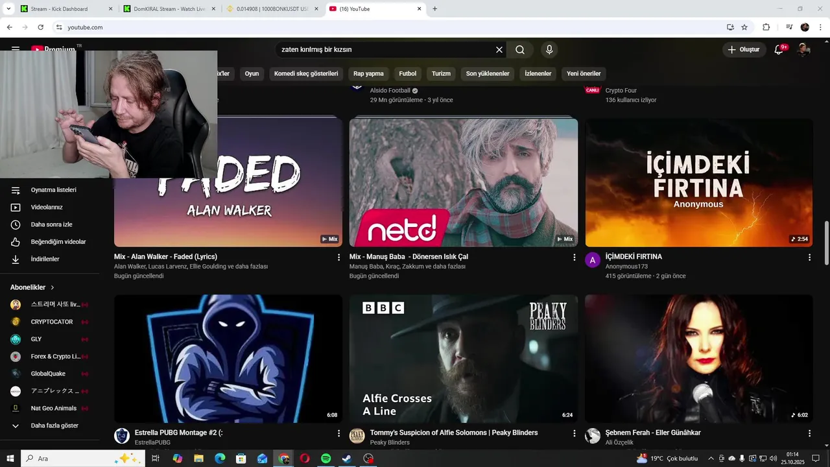This screenshot has width=830, height=467.
Task: Reload the page in Chrome
Action: pos(40,27)
